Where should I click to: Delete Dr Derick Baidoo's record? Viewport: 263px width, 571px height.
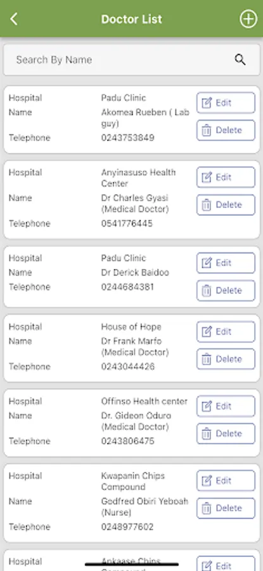226,290
